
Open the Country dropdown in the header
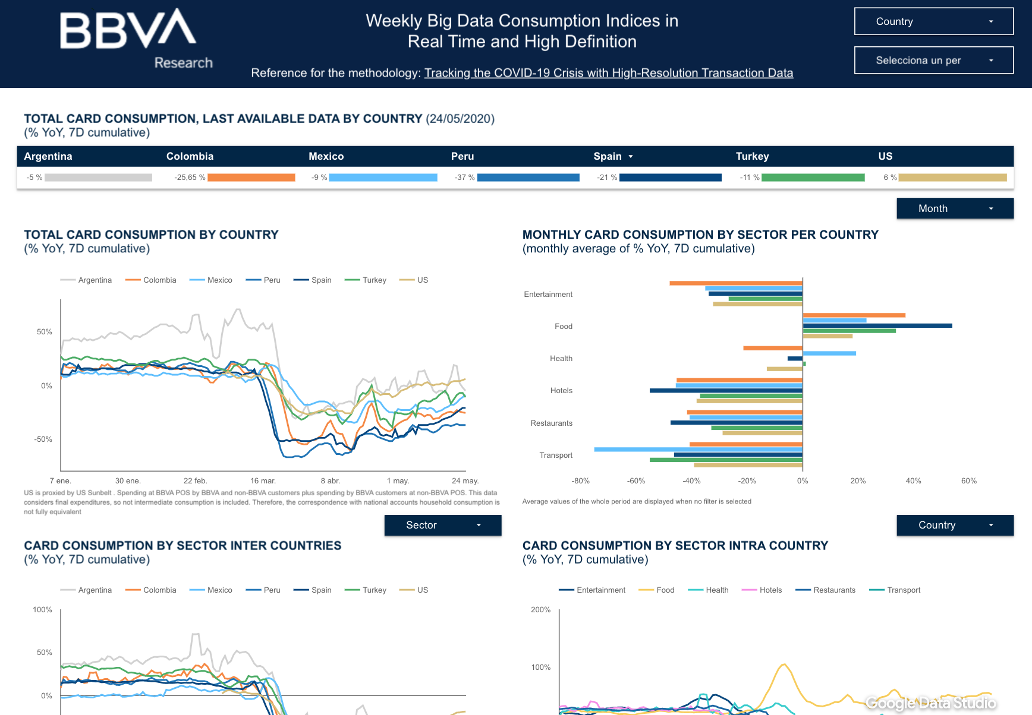click(x=933, y=21)
